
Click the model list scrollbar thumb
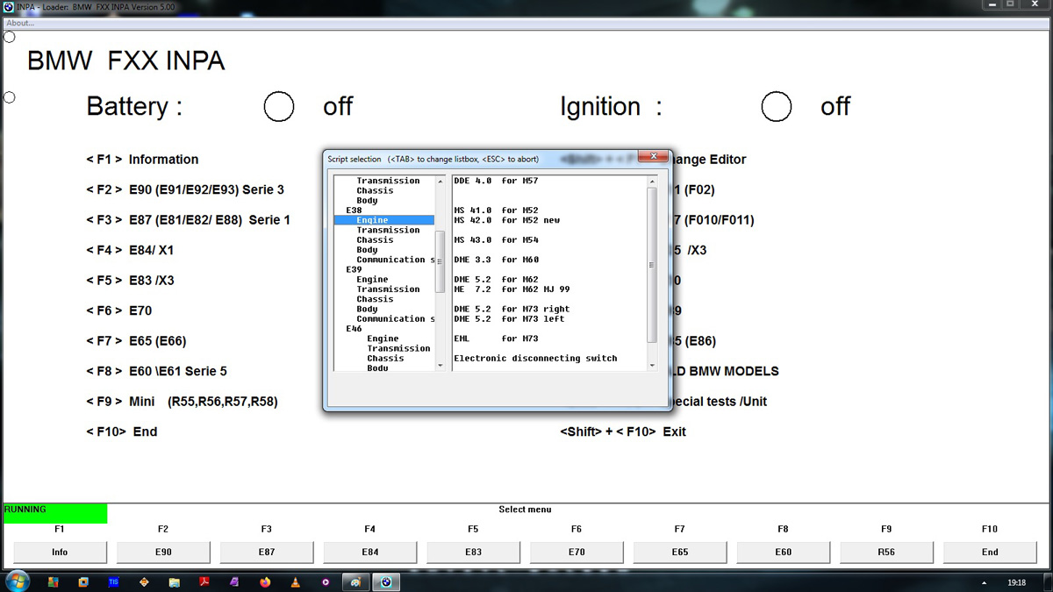(x=441, y=260)
